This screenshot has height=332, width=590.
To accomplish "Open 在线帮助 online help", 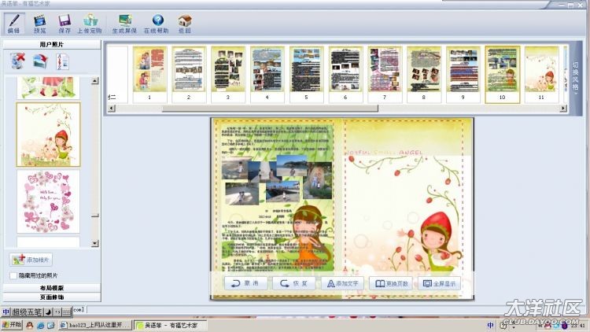I will [157, 22].
